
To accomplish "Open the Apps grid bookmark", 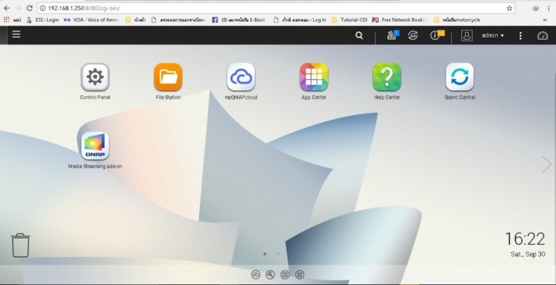I will (12, 20).
